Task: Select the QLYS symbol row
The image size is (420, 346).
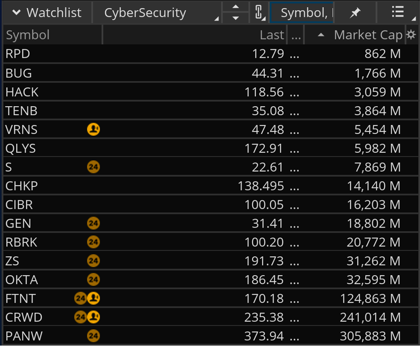Action: (x=210, y=148)
